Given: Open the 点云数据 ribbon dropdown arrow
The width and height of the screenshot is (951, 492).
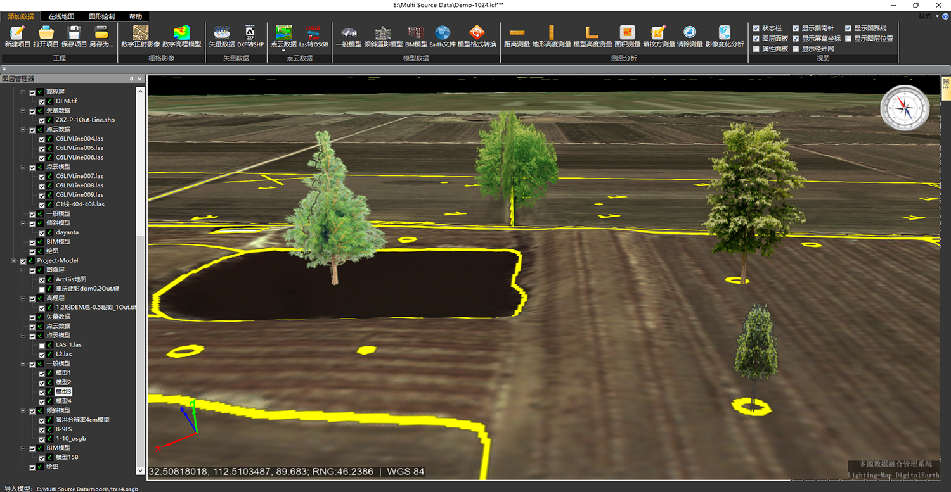Looking at the screenshot, I should point(283,51).
